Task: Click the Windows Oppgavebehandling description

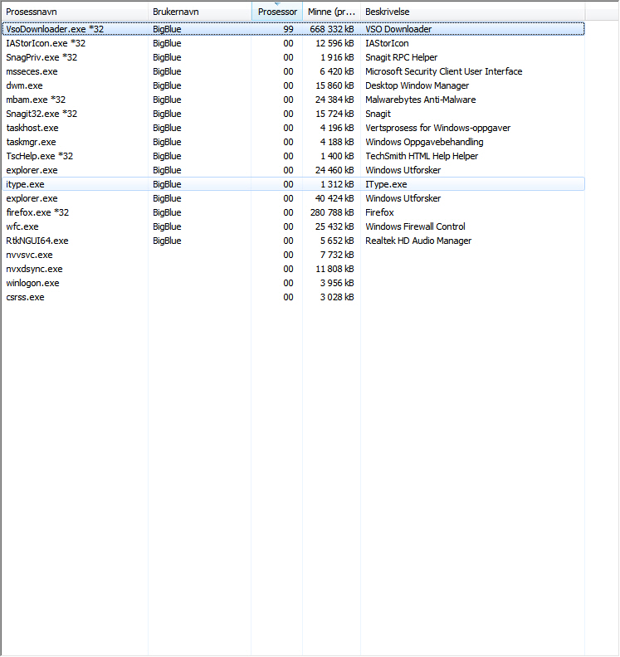Action: (x=424, y=142)
